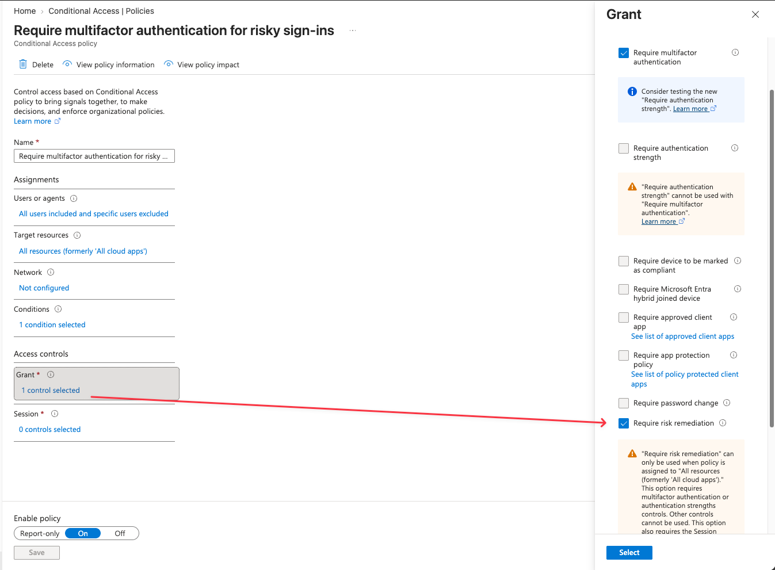The image size is (775, 570).
Task: Click View policy impact text
Action: [x=208, y=64]
